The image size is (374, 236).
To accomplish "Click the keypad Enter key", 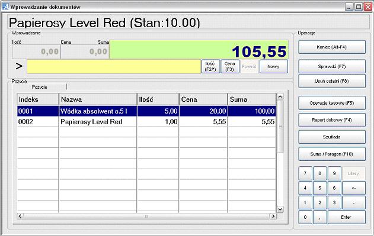I will pyautogui.click(x=347, y=217).
